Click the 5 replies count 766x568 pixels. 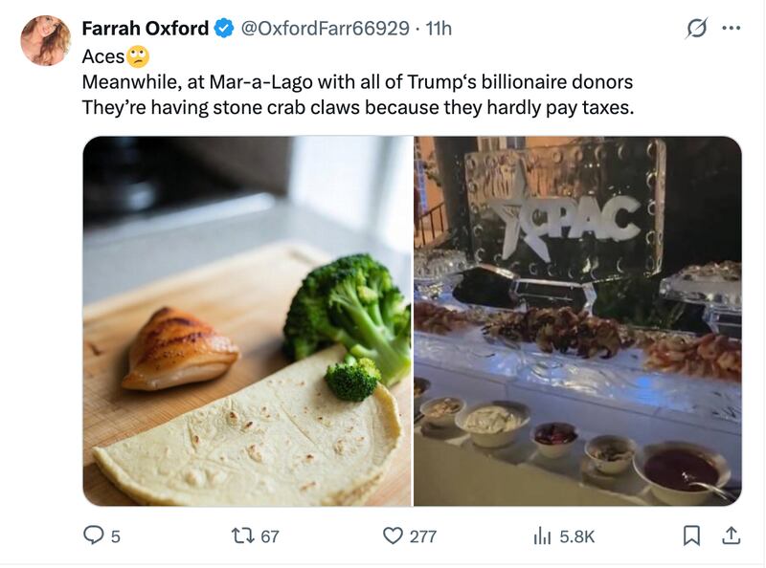click(x=116, y=536)
